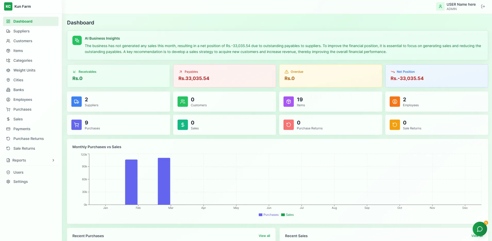Viewport: 492px width, 241px height.
Task: Go to Sales in the sidebar
Action: [x=31, y=119]
